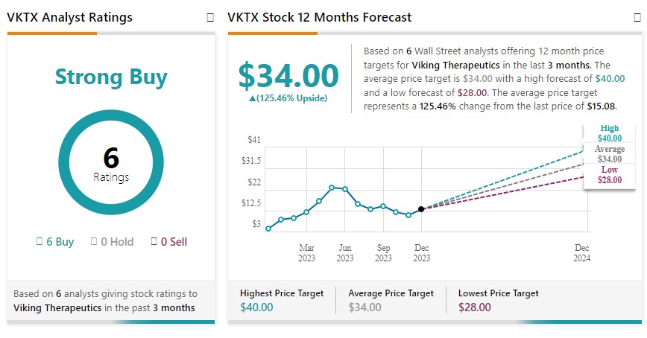
Task: Click the info icon beside VKTX Analyst Ratings
Action: [209, 17]
